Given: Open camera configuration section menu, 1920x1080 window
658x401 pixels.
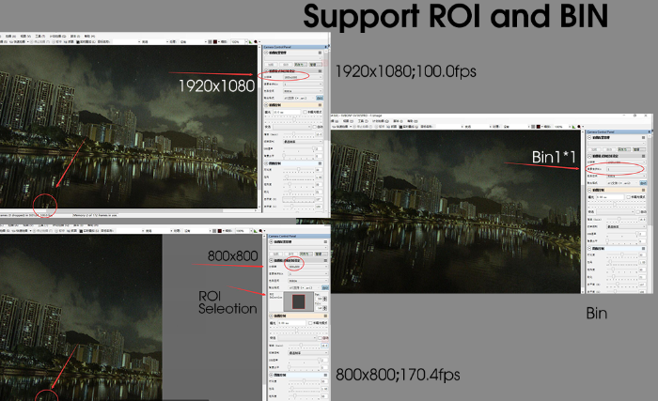Looking at the screenshot, I should point(321,53).
